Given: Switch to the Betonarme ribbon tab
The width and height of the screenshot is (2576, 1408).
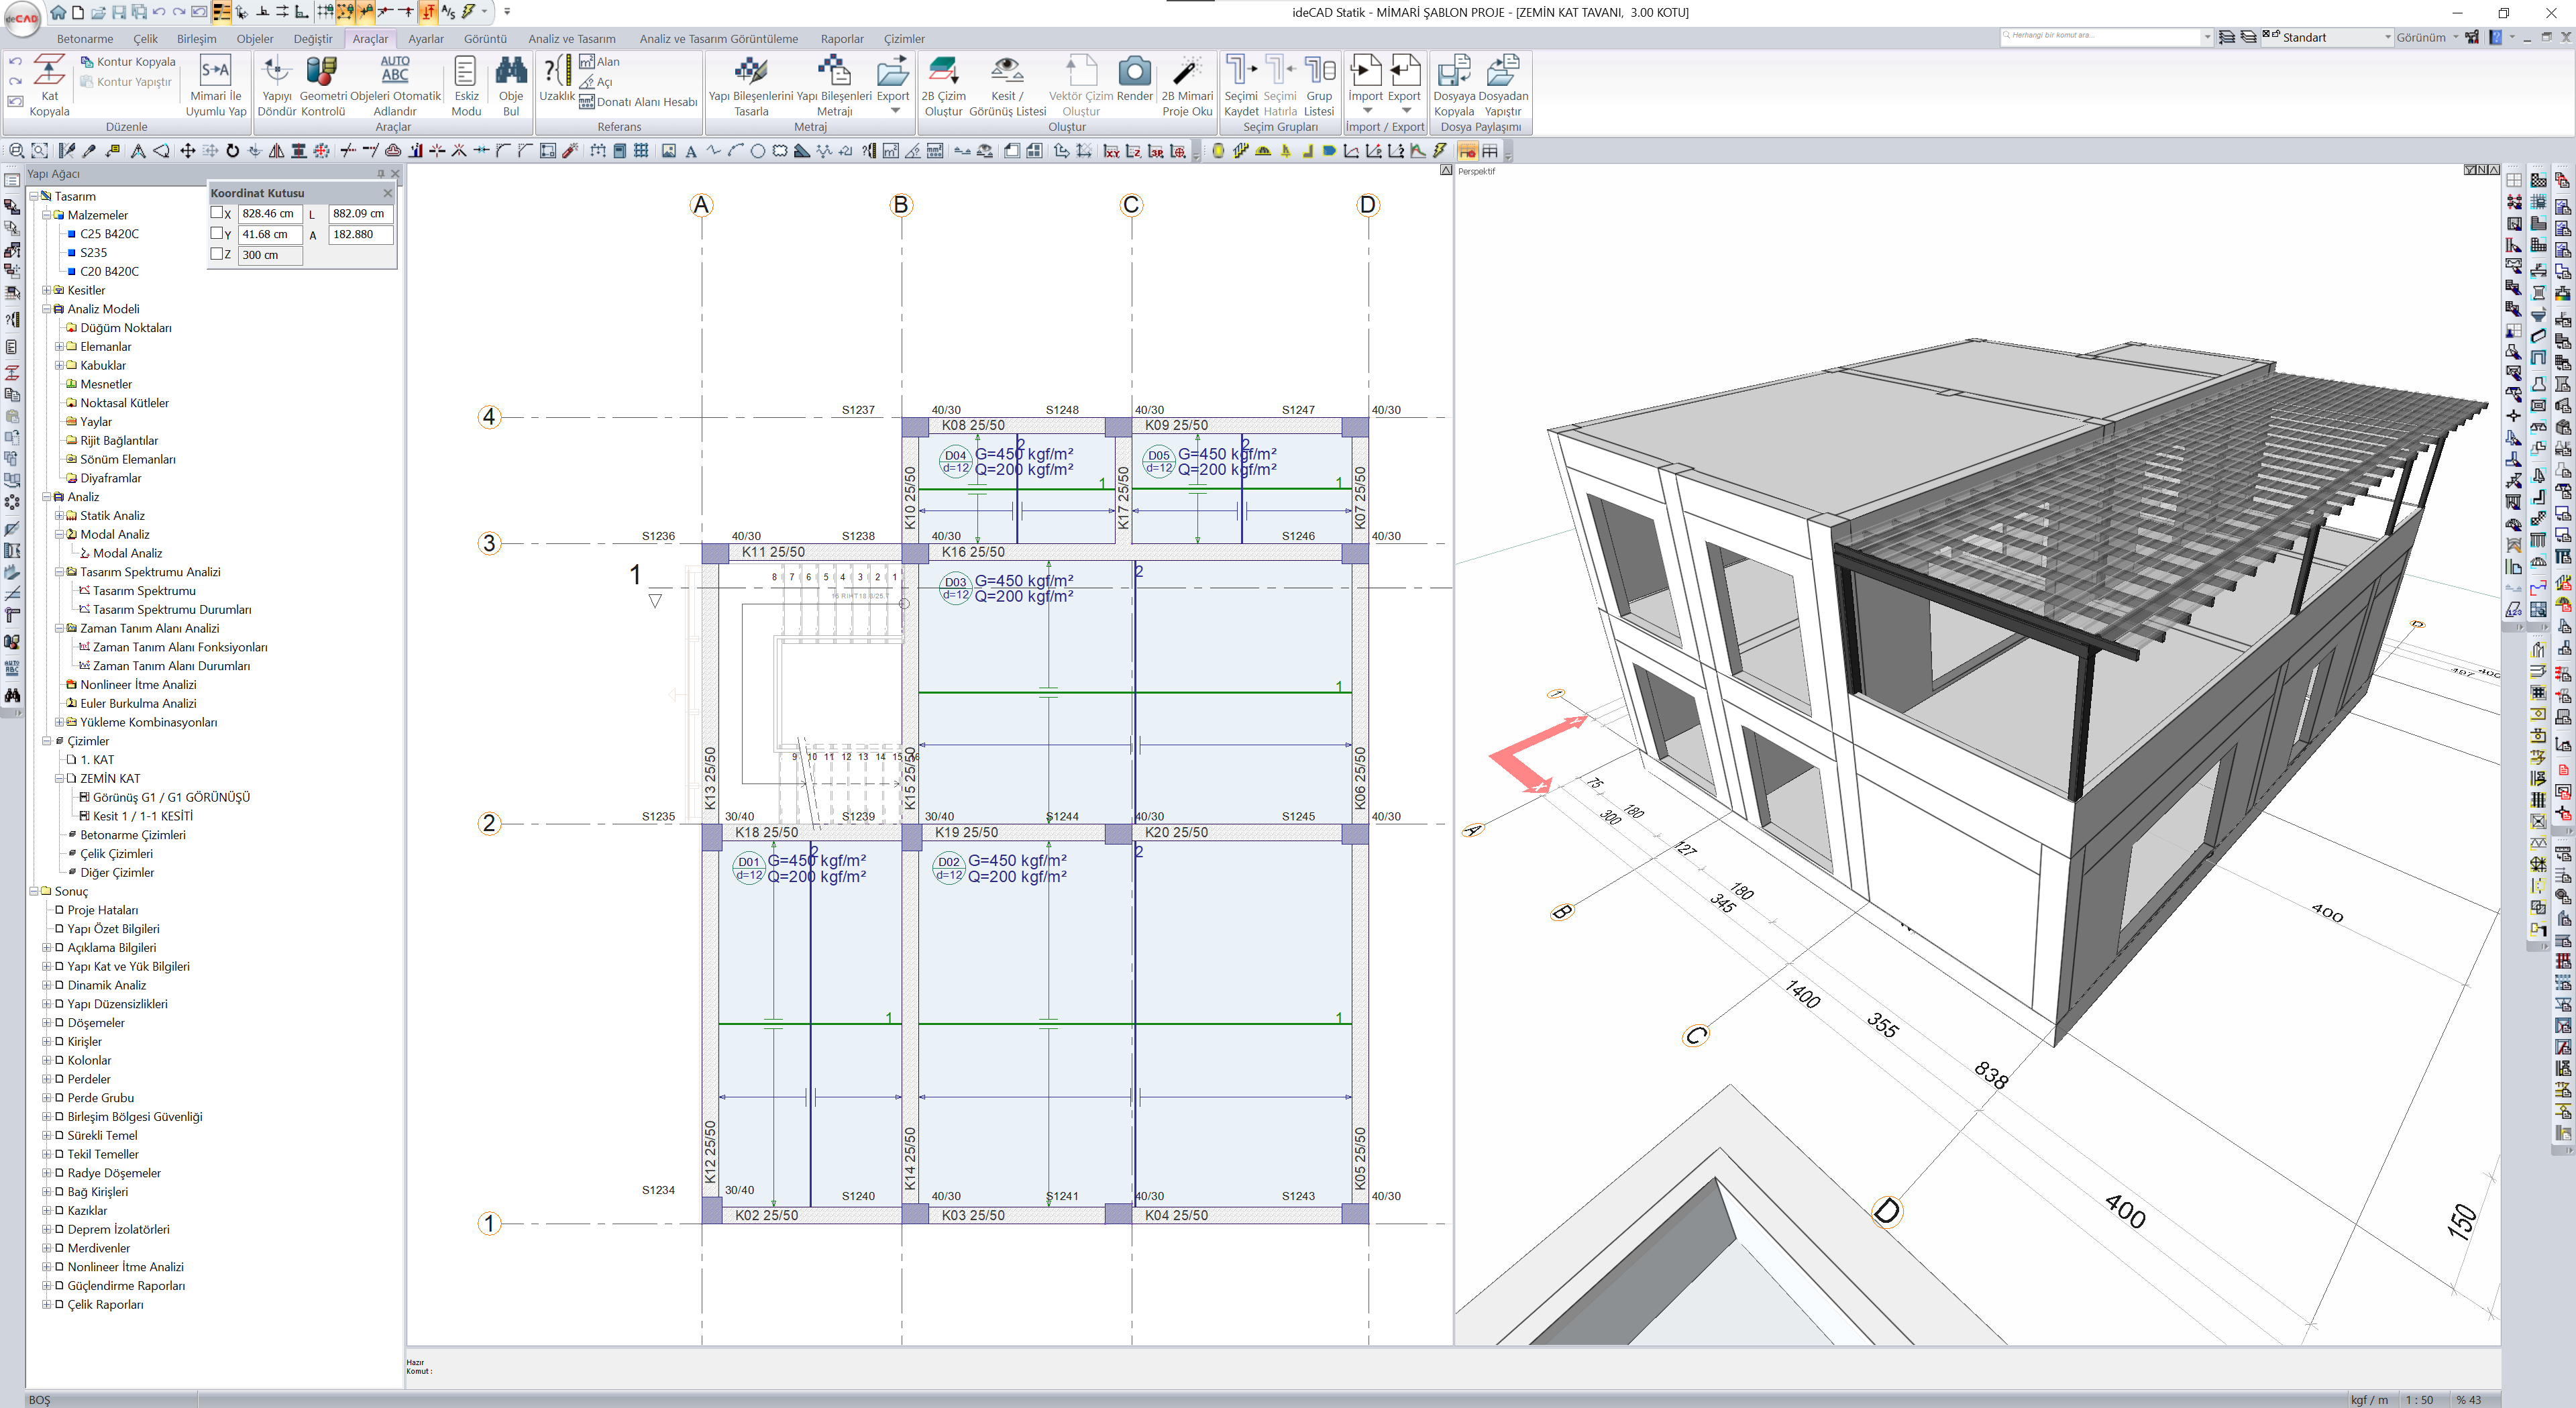Looking at the screenshot, I should 85,39.
